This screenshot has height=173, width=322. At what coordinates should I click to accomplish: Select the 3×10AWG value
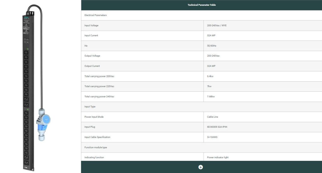tap(212, 137)
